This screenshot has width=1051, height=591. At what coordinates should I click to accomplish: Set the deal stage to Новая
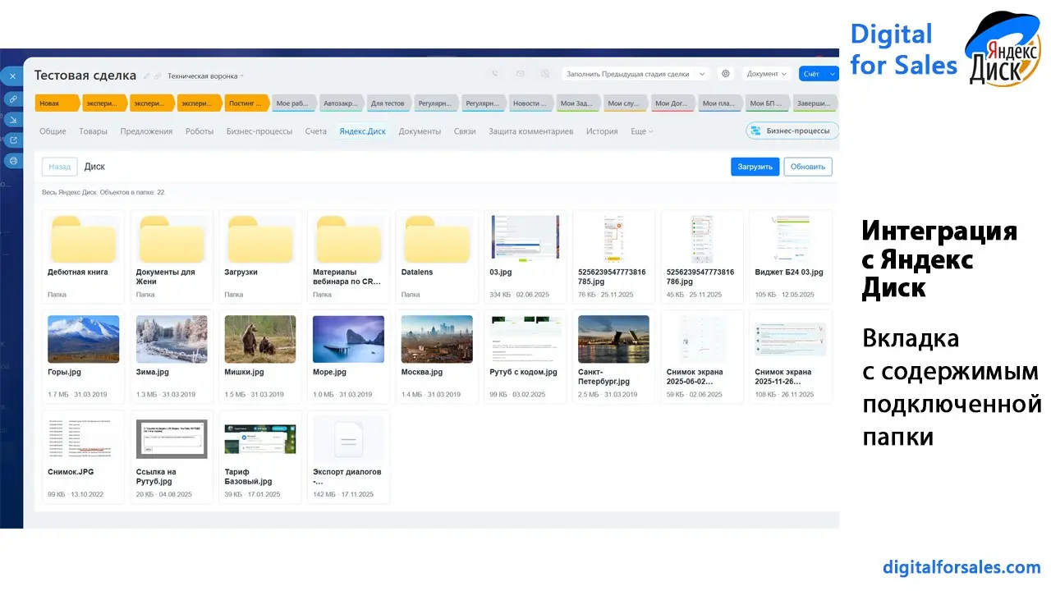click(x=57, y=103)
